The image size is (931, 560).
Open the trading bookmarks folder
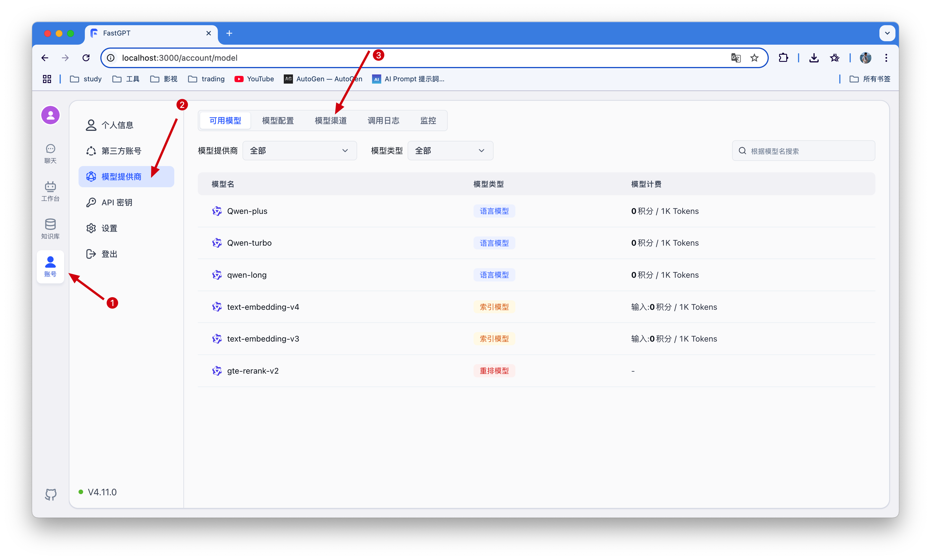coord(206,79)
